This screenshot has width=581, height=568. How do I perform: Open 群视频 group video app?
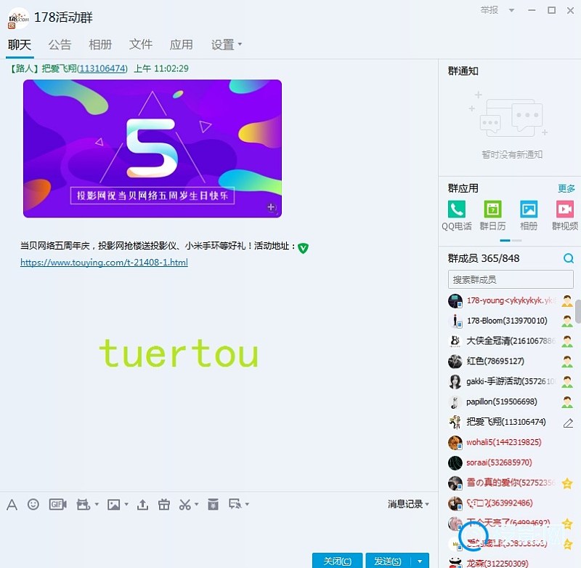point(565,209)
